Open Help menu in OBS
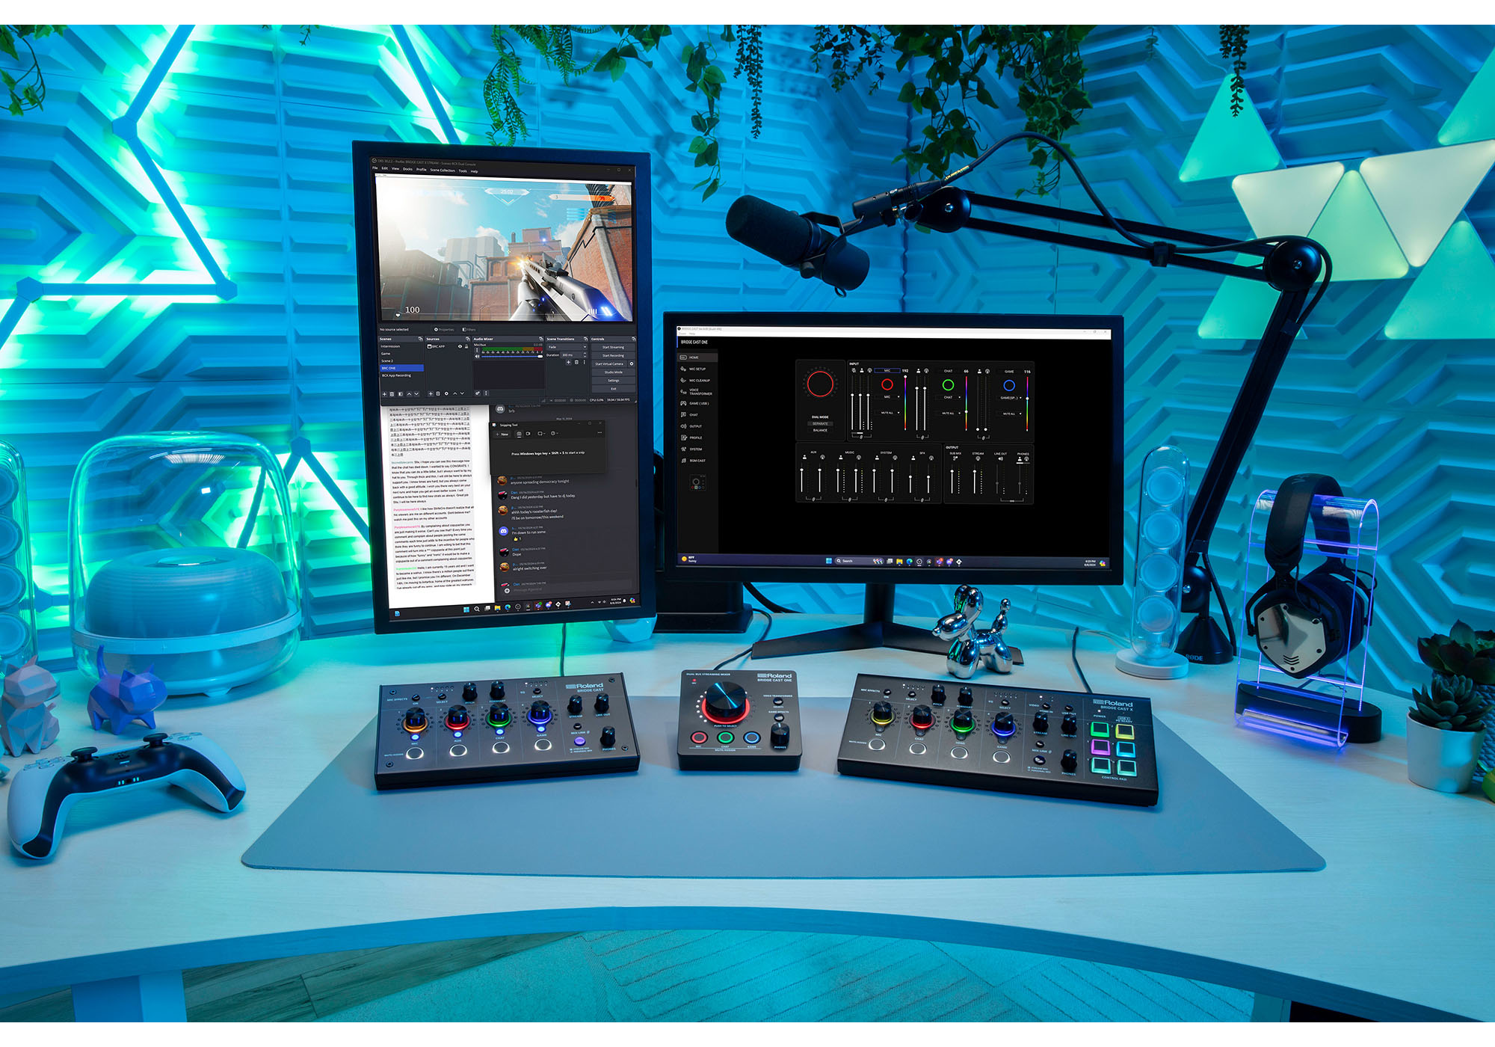Viewport: 1495px width, 1047px height. (x=474, y=171)
